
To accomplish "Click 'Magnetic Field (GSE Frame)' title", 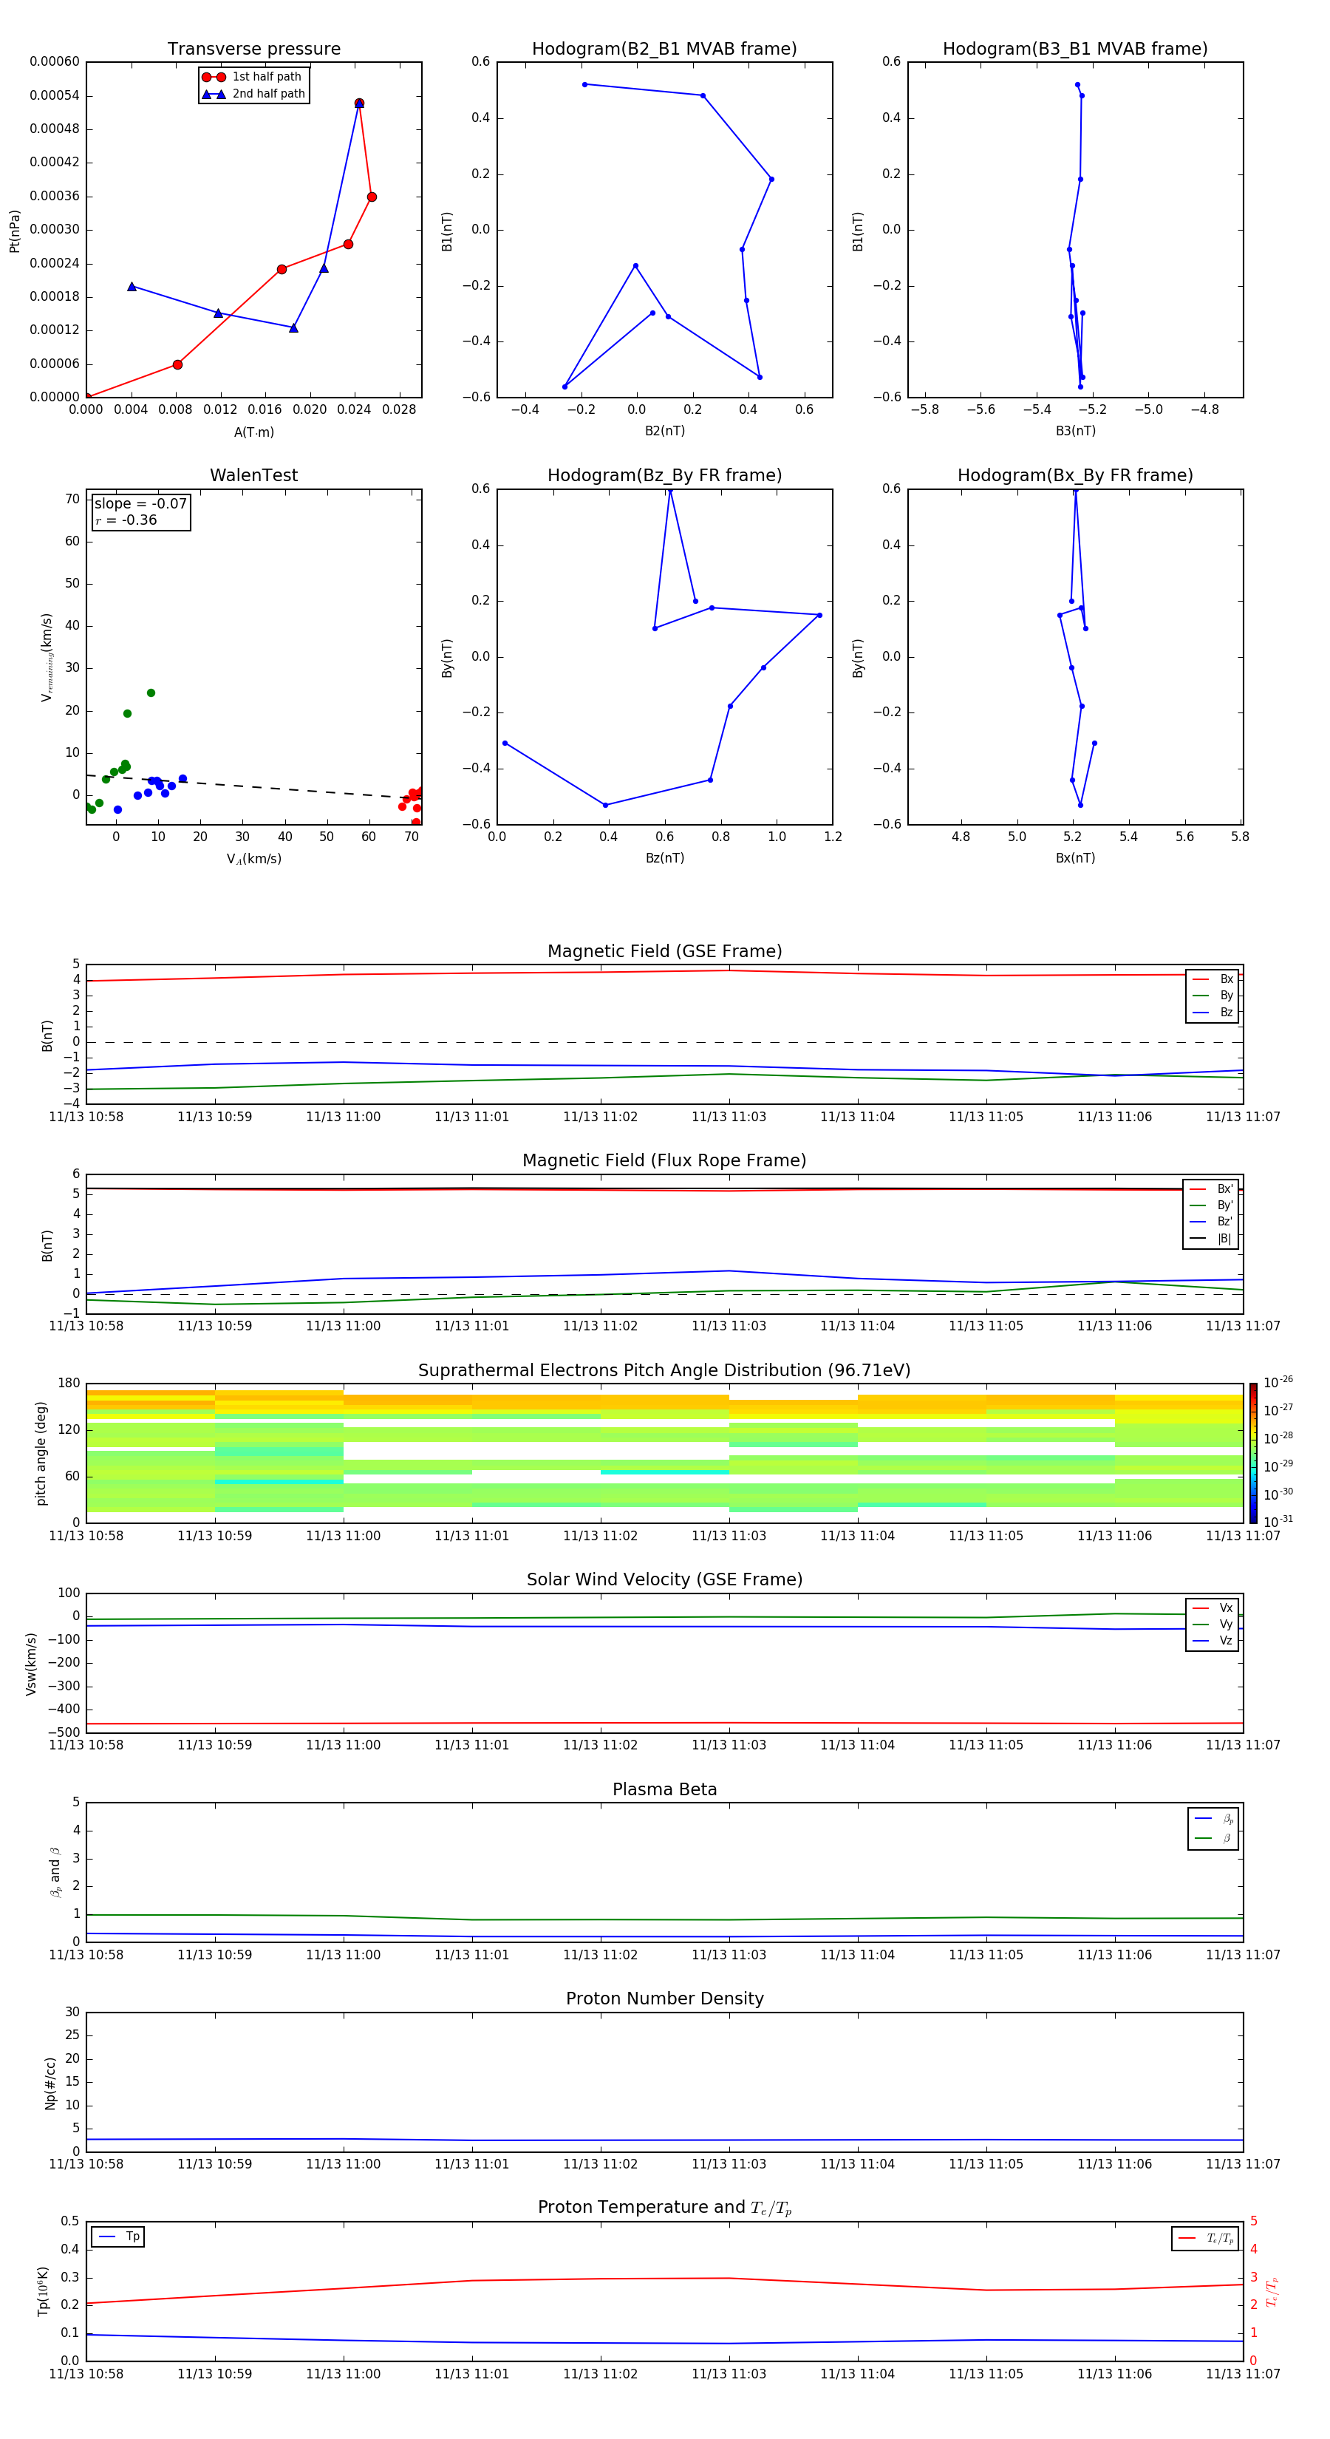I will (664, 951).
